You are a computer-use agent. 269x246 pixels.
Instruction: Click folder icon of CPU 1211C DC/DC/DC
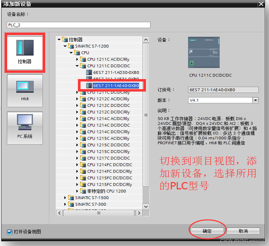83,66
